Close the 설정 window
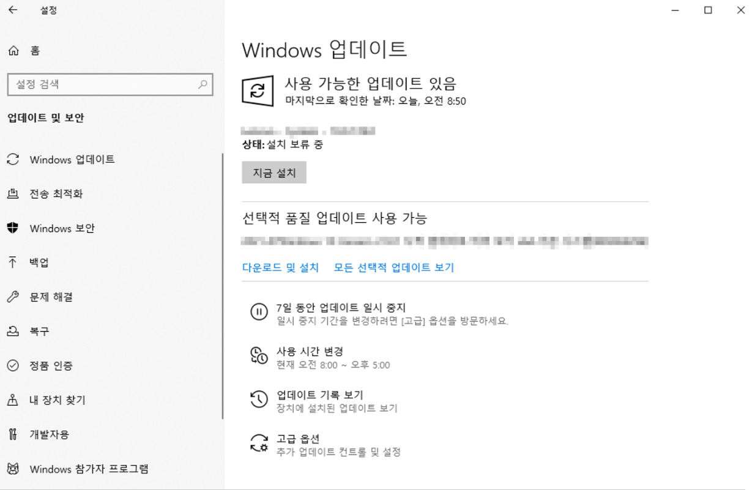This screenshot has width=755, height=490. (740, 10)
